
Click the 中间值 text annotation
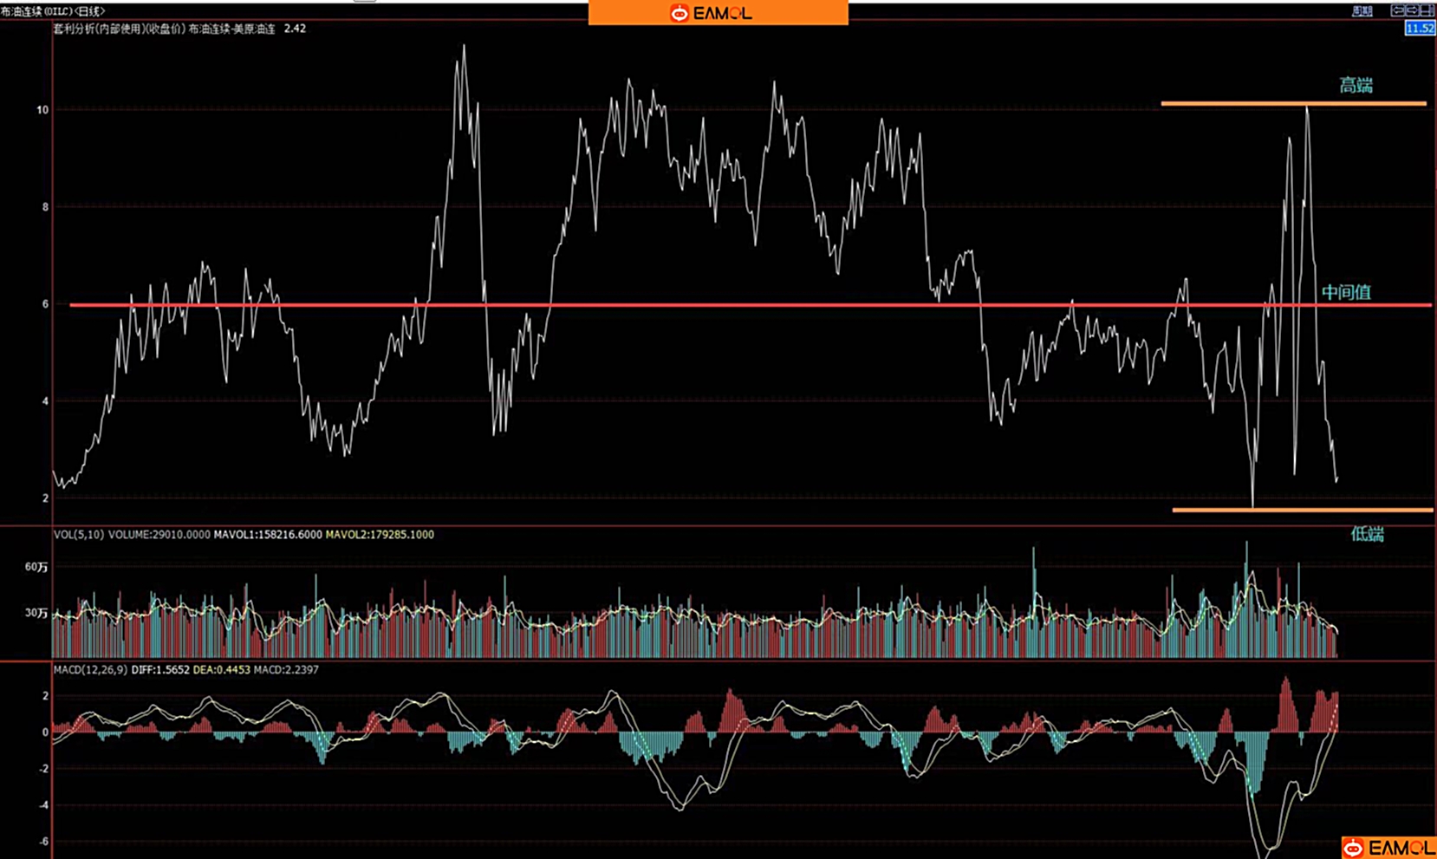point(1345,293)
